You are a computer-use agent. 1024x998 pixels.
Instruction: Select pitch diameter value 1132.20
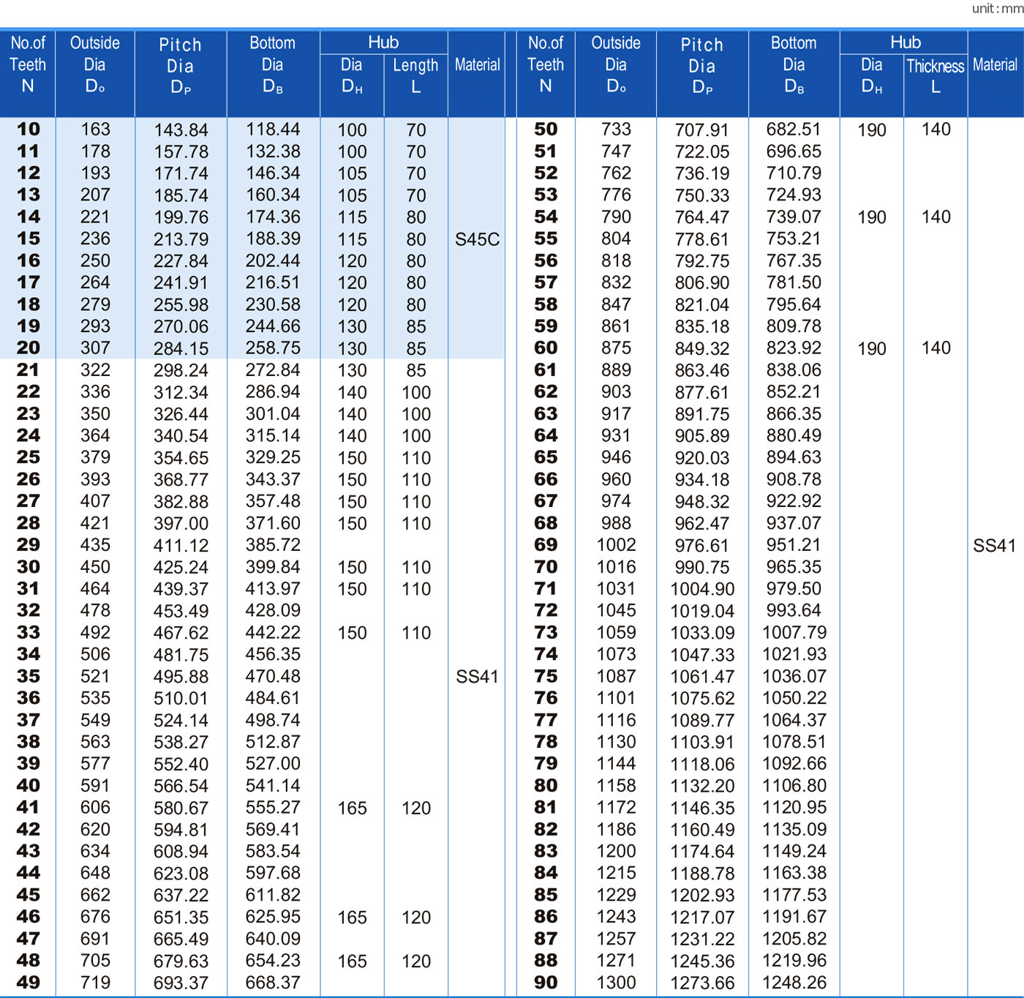pos(702,786)
